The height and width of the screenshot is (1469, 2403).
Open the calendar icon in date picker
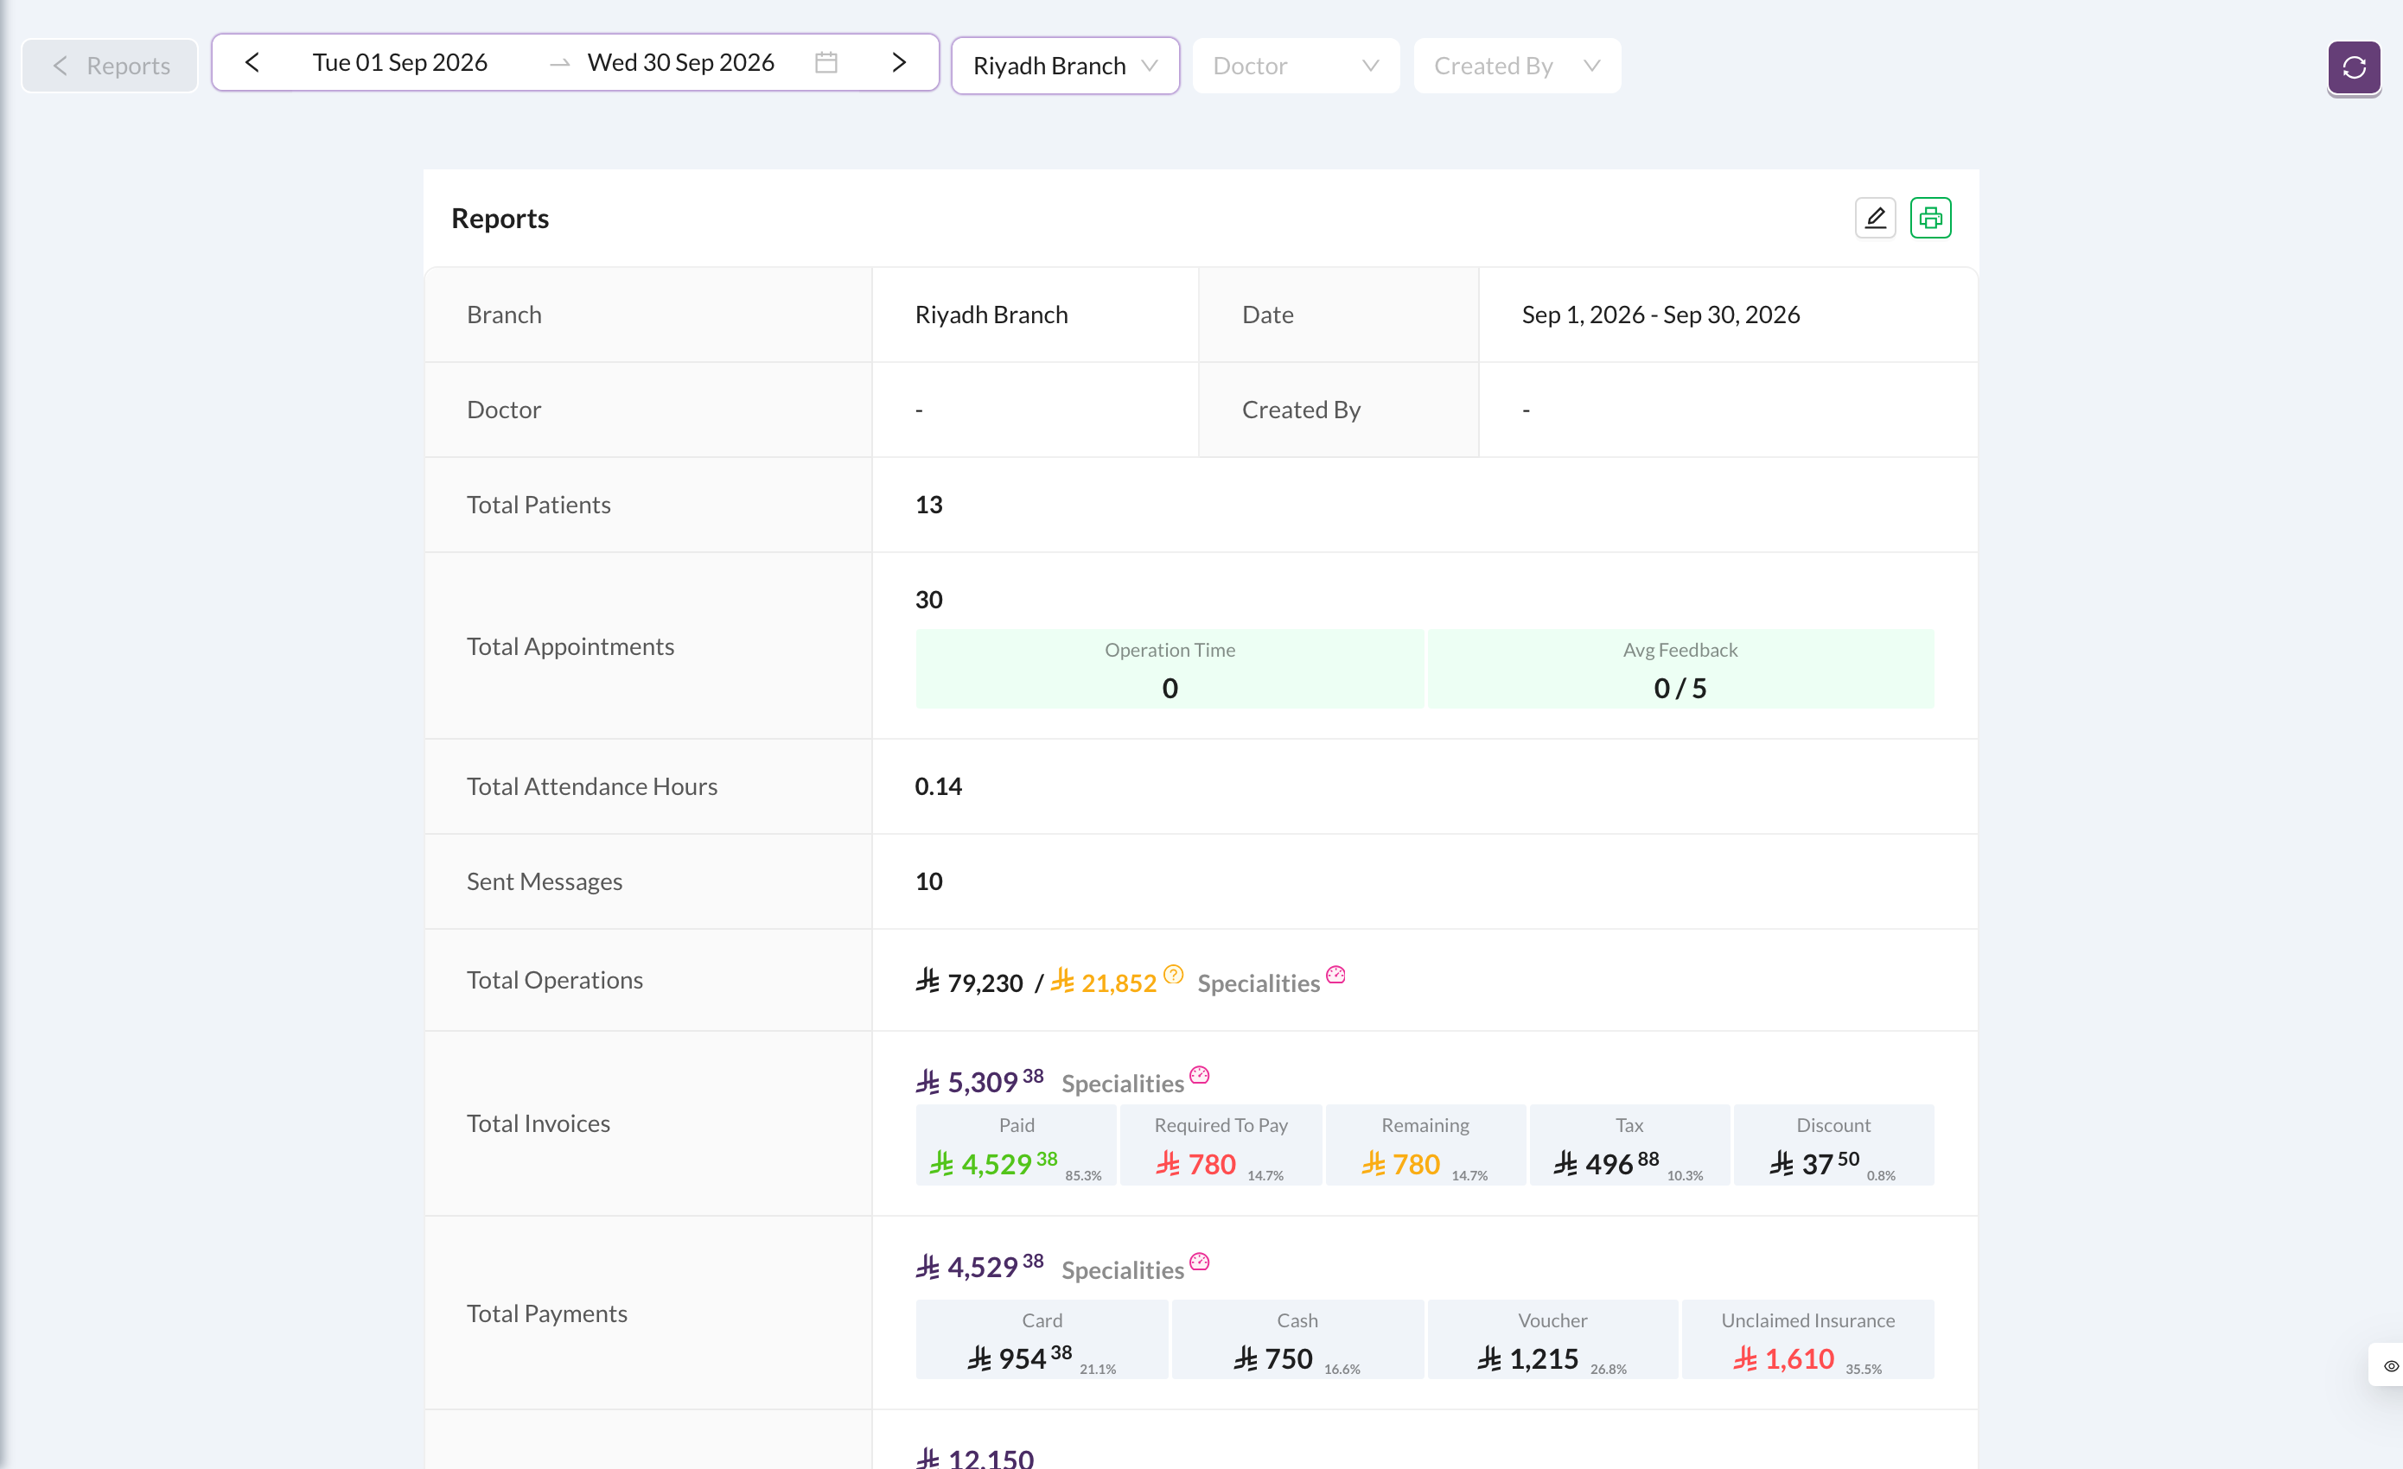[826, 62]
